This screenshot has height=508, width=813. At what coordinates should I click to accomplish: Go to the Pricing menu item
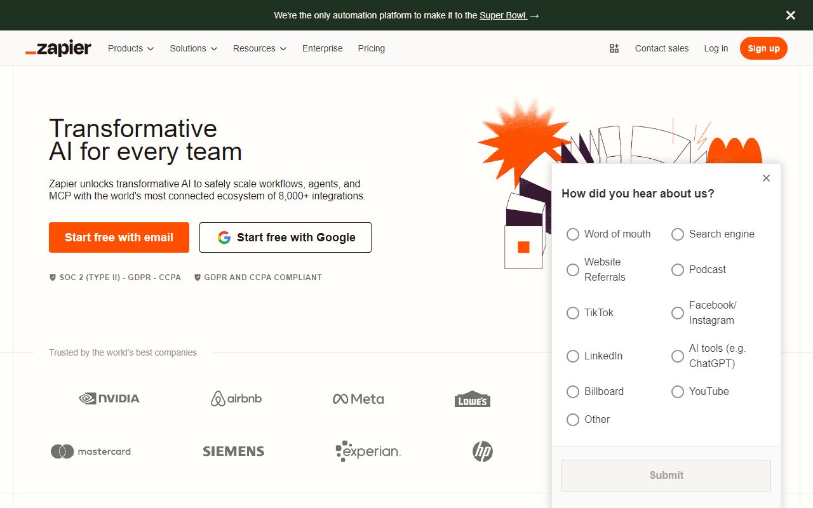[x=371, y=48]
